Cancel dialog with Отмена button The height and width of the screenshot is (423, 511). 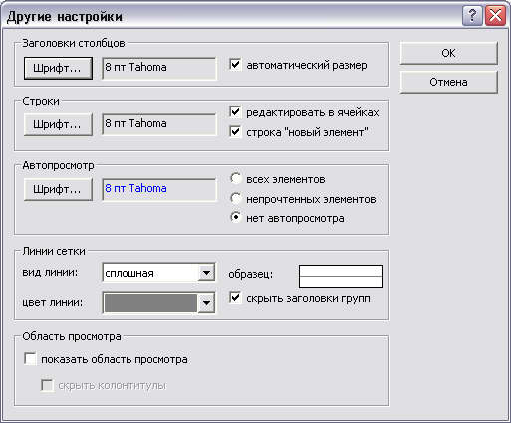click(x=448, y=82)
